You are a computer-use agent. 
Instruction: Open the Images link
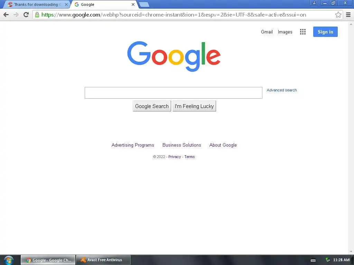click(x=285, y=32)
